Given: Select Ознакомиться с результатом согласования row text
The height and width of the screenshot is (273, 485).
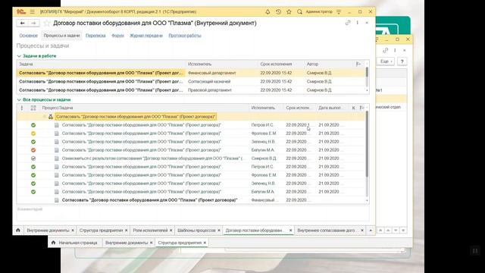Looking at the screenshot, I should pyautogui.click(x=152, y=158).
